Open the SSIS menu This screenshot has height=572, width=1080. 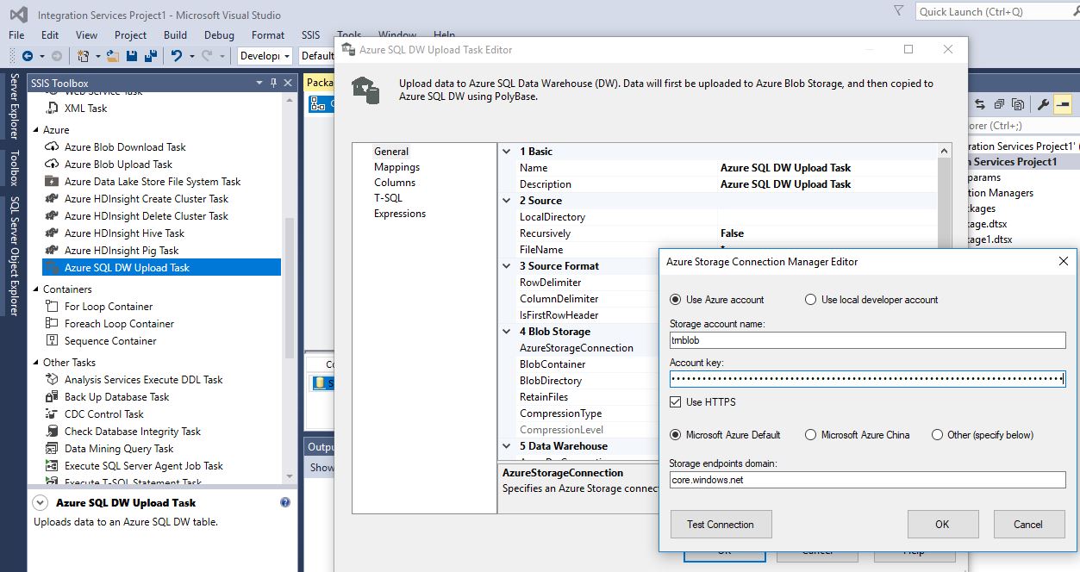click(310, 35)
